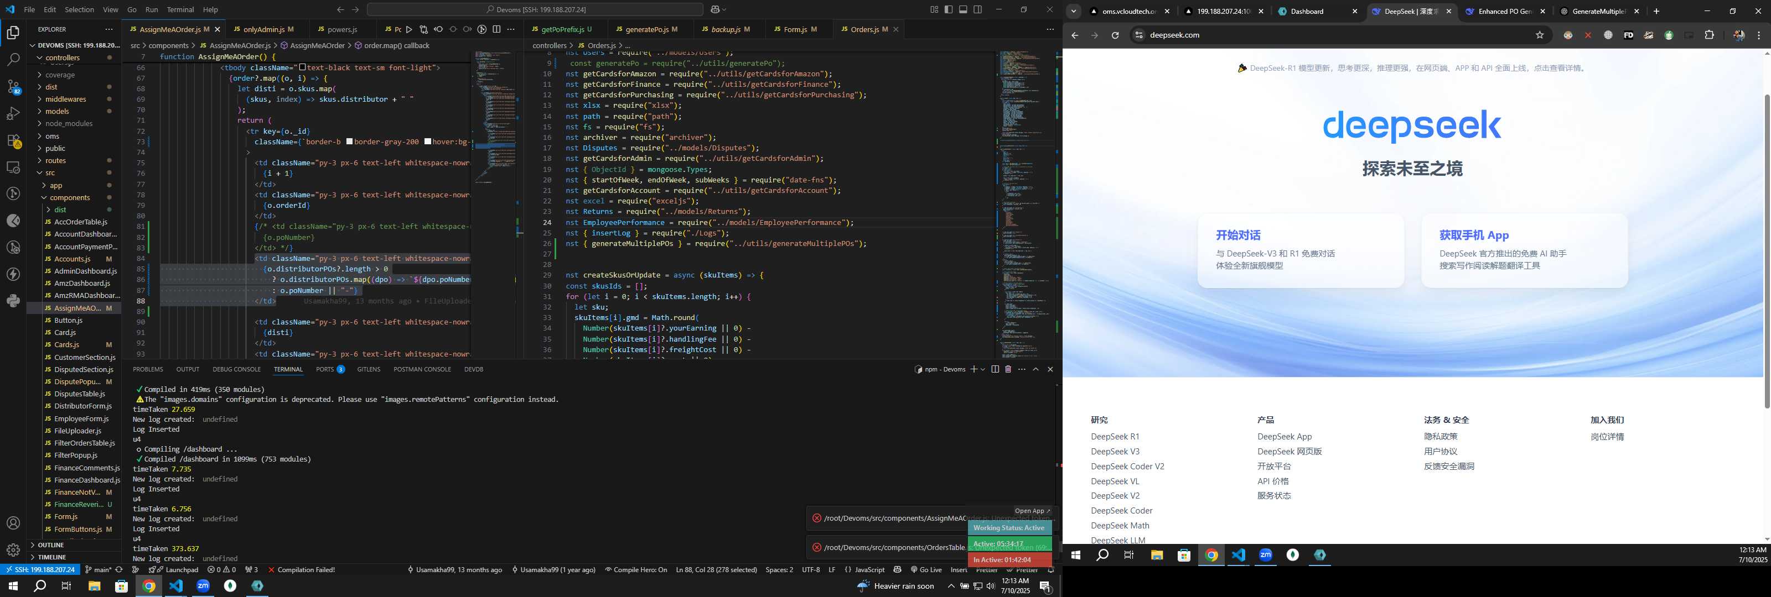Click Run play icon in editor toolbar
The width and height of the screenshot is (1771, 597).
pyautogui.click(x=409, y=29)
